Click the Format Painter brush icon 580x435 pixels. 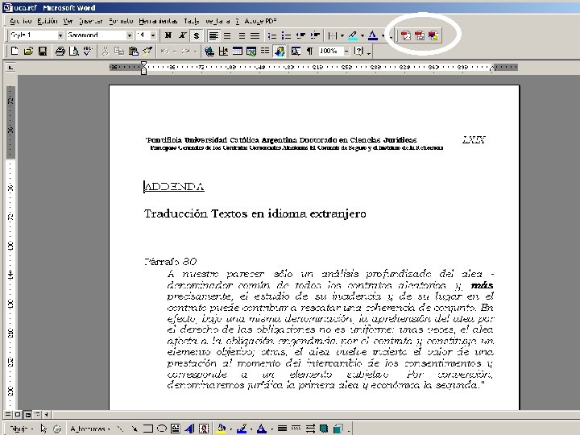coord(145,51)
